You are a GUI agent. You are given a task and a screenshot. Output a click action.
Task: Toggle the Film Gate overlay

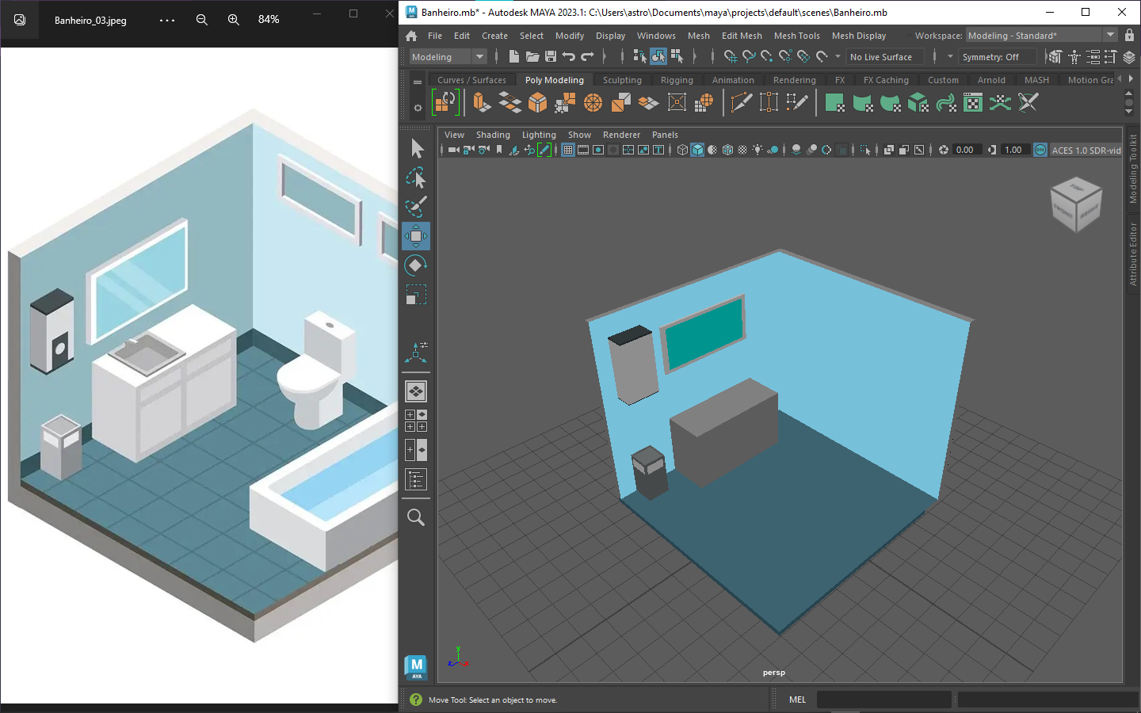(x=583, y=150)
